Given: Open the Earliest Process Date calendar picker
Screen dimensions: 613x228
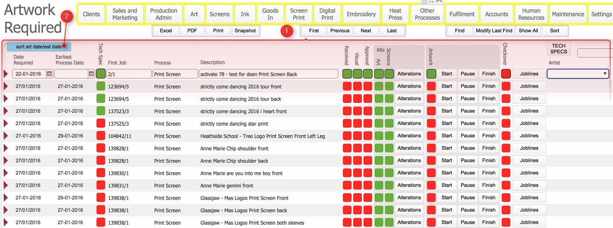Looking at the screenshot, I should pos(91,74).
